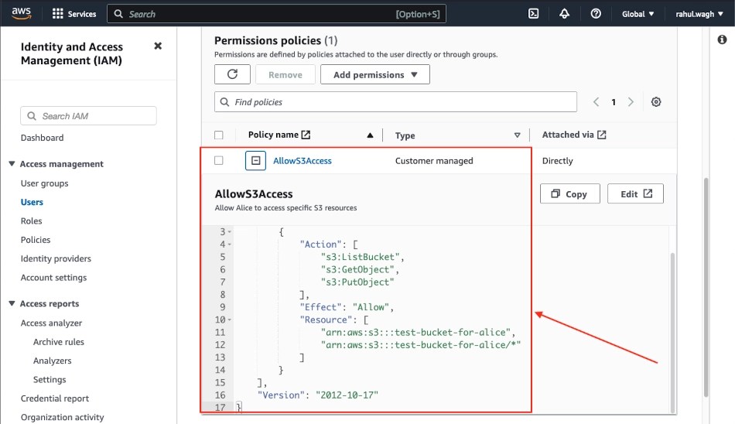735x424 pixels.
Task: Open Access analyzer Settings
Action: point(50,379)
